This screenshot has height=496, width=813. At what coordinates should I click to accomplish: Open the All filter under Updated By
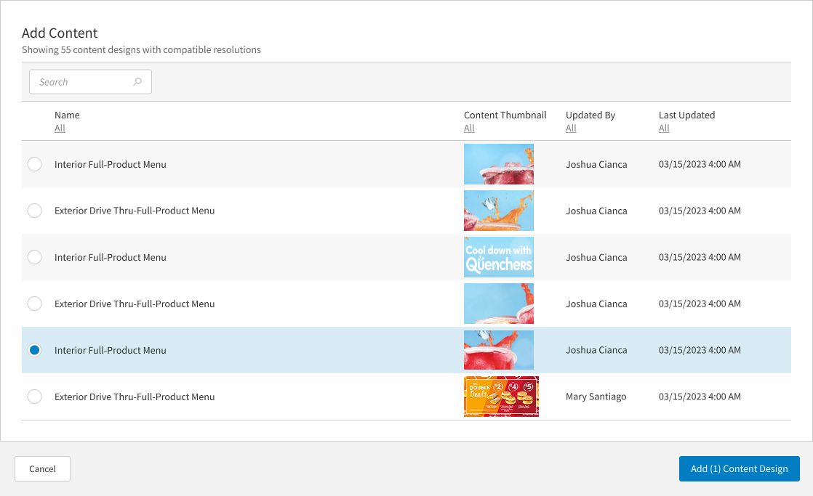coord(571,129)
